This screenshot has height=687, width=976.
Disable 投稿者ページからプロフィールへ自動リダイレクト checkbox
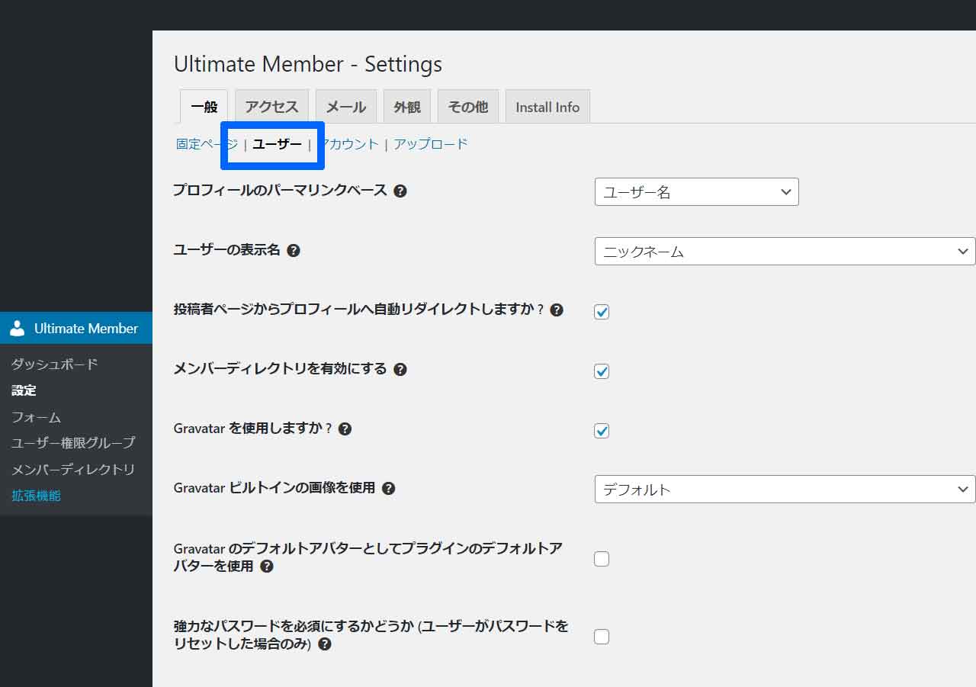602,311
